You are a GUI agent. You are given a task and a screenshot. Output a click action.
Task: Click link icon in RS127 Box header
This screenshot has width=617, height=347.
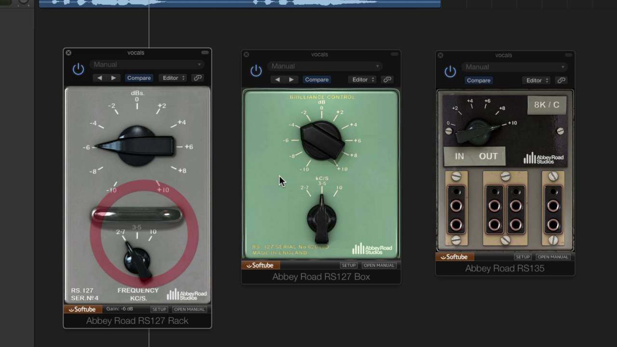coord(387,80)
